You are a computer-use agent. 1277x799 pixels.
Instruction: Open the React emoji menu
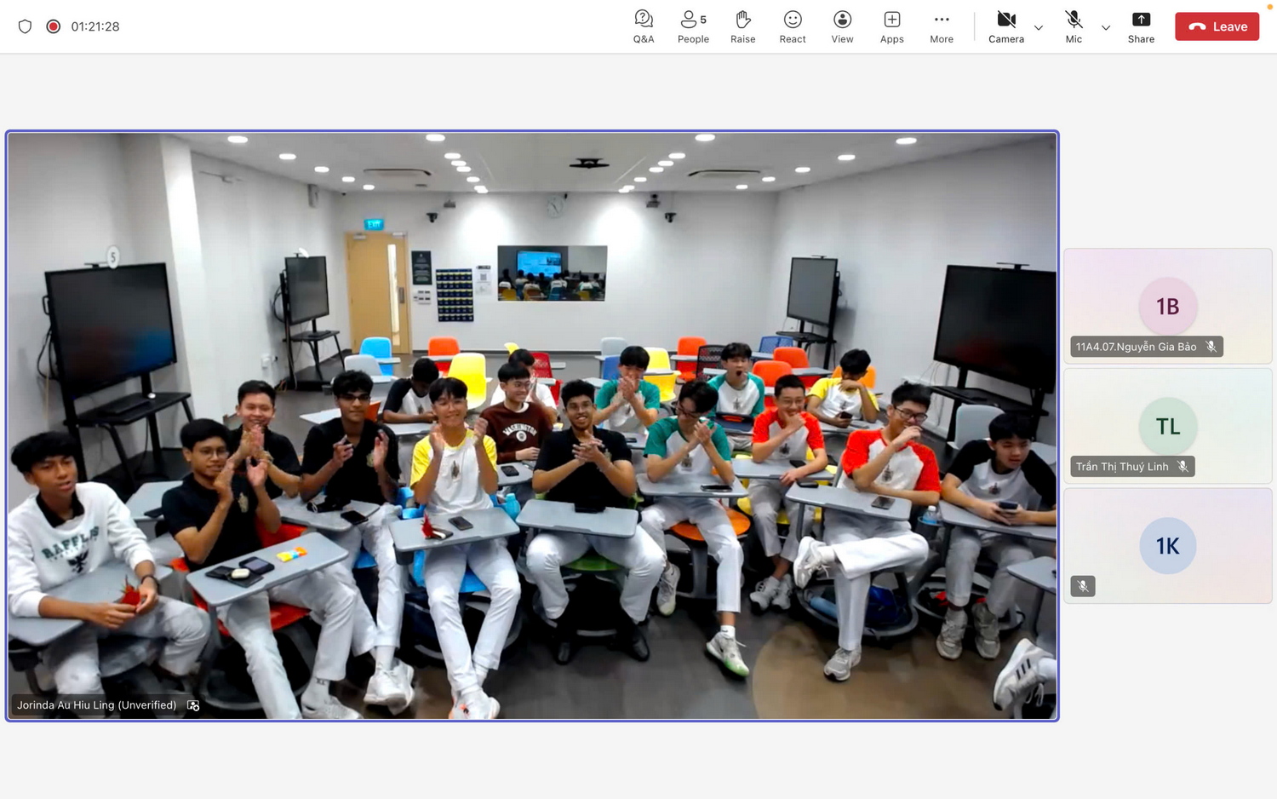click(793, 26)
